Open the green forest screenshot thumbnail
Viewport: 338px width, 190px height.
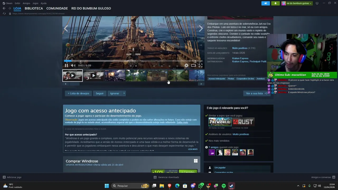(x=136, y=75)
